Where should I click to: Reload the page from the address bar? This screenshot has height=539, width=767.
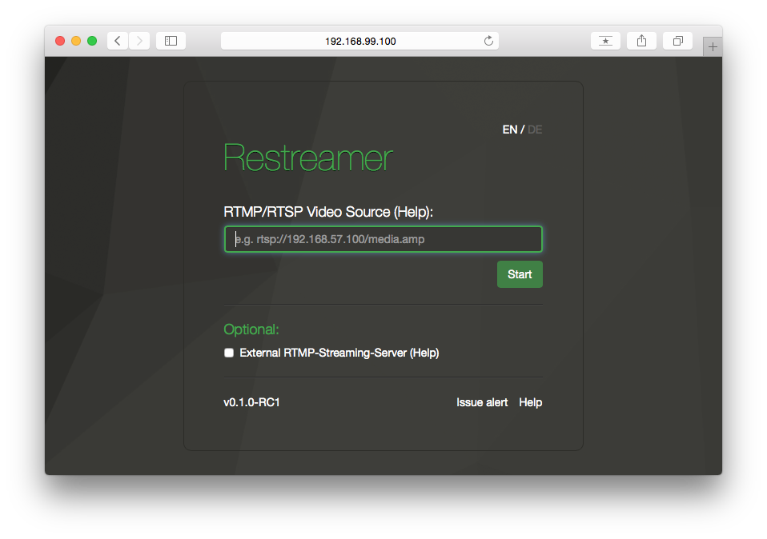pyautogui.click(x=488, y=41)
